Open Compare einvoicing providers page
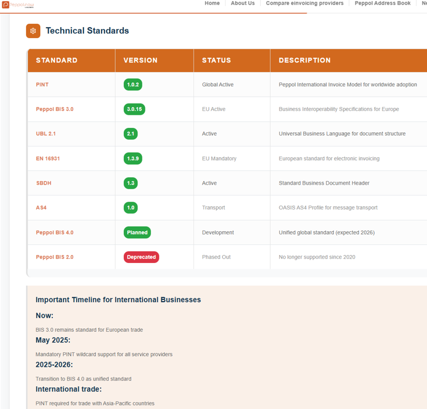427x409 pixels. (304, 3)
